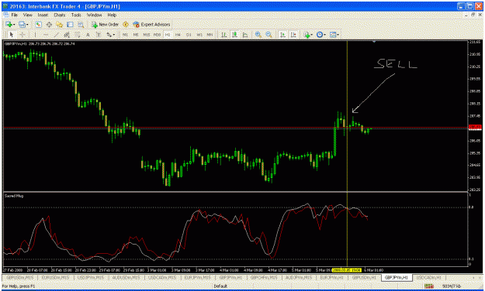This screenshot has height=291, width=485.
Task: Switch timeframe to M15
Action: click(147, 35)
